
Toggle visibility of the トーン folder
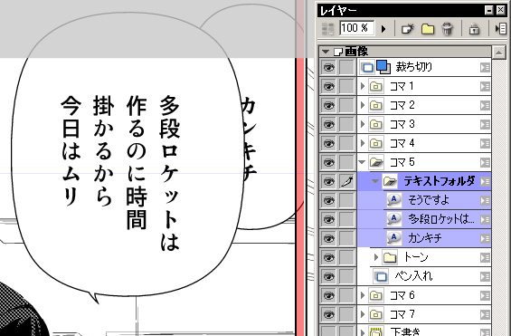point(329,257)
